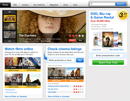The width and height of the screenshot is (130, 101).
Task: Open the Home tab
Action: pos(5,5)
